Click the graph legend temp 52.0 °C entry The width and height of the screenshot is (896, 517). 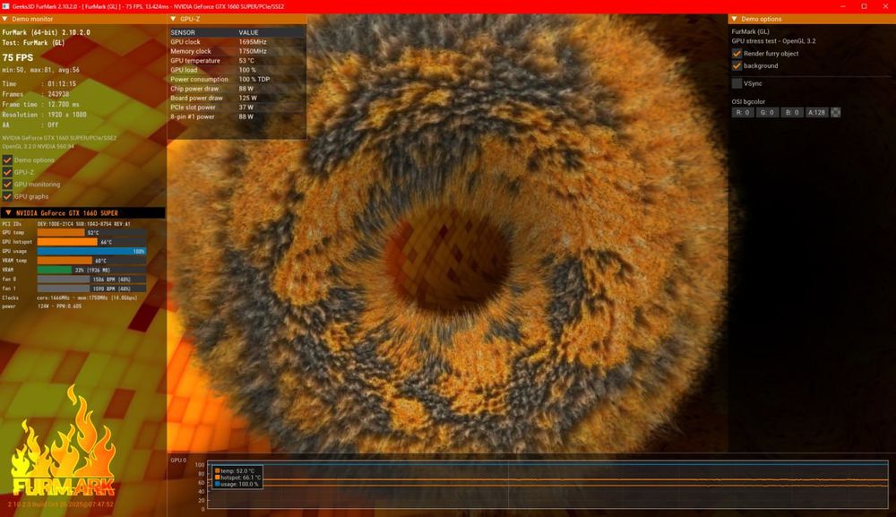pyautogui.click(x=235, y=470)
